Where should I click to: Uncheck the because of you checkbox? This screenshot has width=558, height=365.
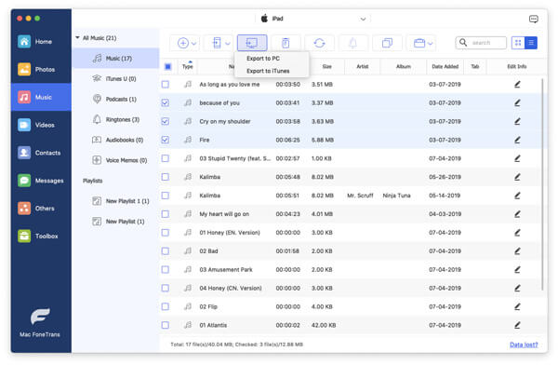pos(166,102)
